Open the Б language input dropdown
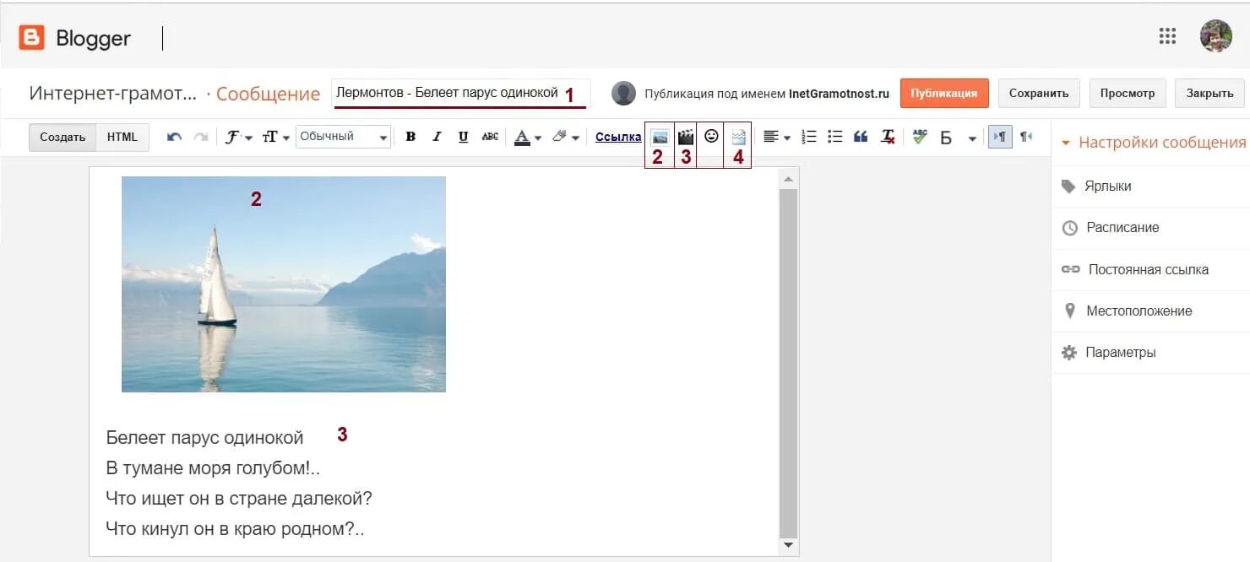The height and width of the screenshot is (562, 1250). click(x=958, y=138)
